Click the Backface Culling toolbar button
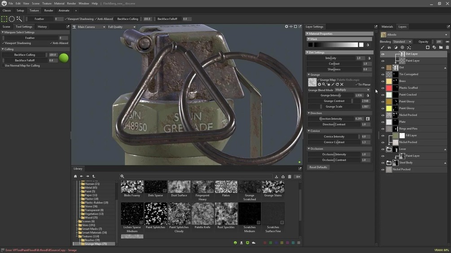Screen dimensions: 451x253 (128, 19)
